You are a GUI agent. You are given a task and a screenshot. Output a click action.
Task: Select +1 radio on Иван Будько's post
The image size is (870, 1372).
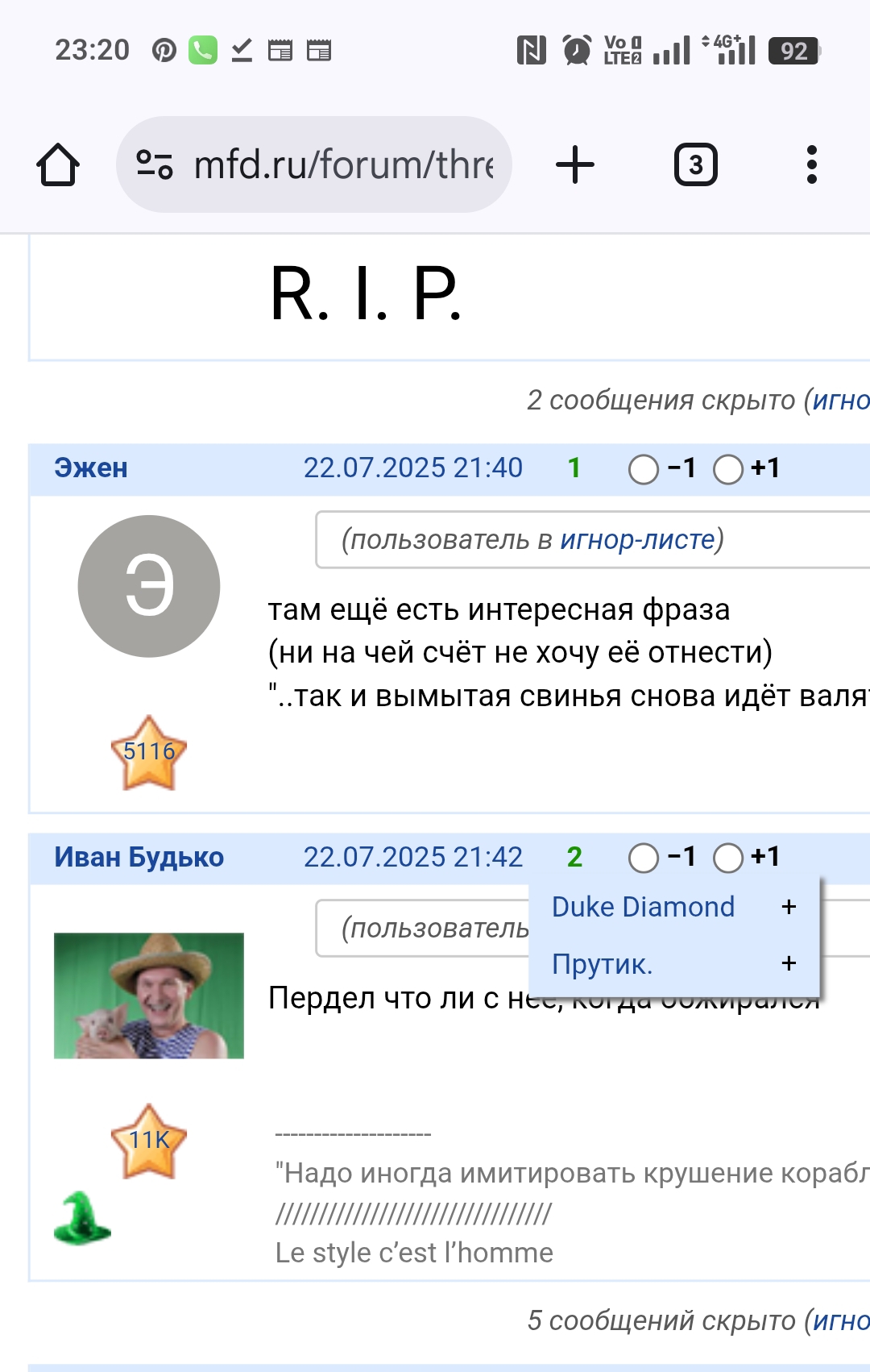coord(728,858)
